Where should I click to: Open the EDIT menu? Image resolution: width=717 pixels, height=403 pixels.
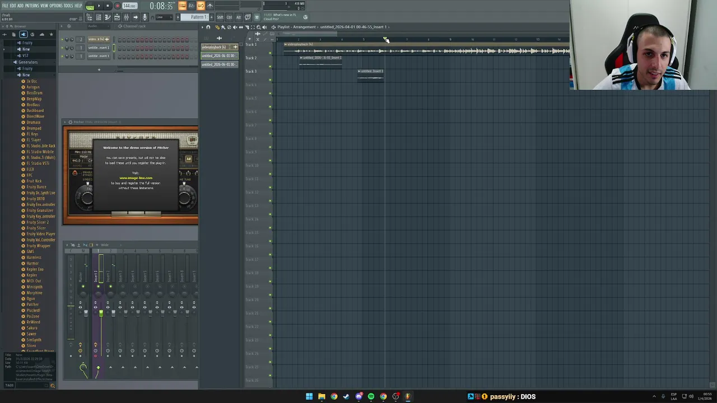point(12,6)
